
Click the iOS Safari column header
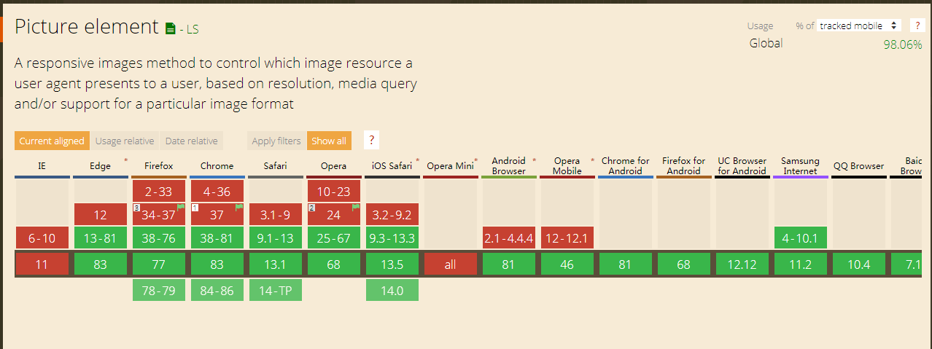coord(392,166)
